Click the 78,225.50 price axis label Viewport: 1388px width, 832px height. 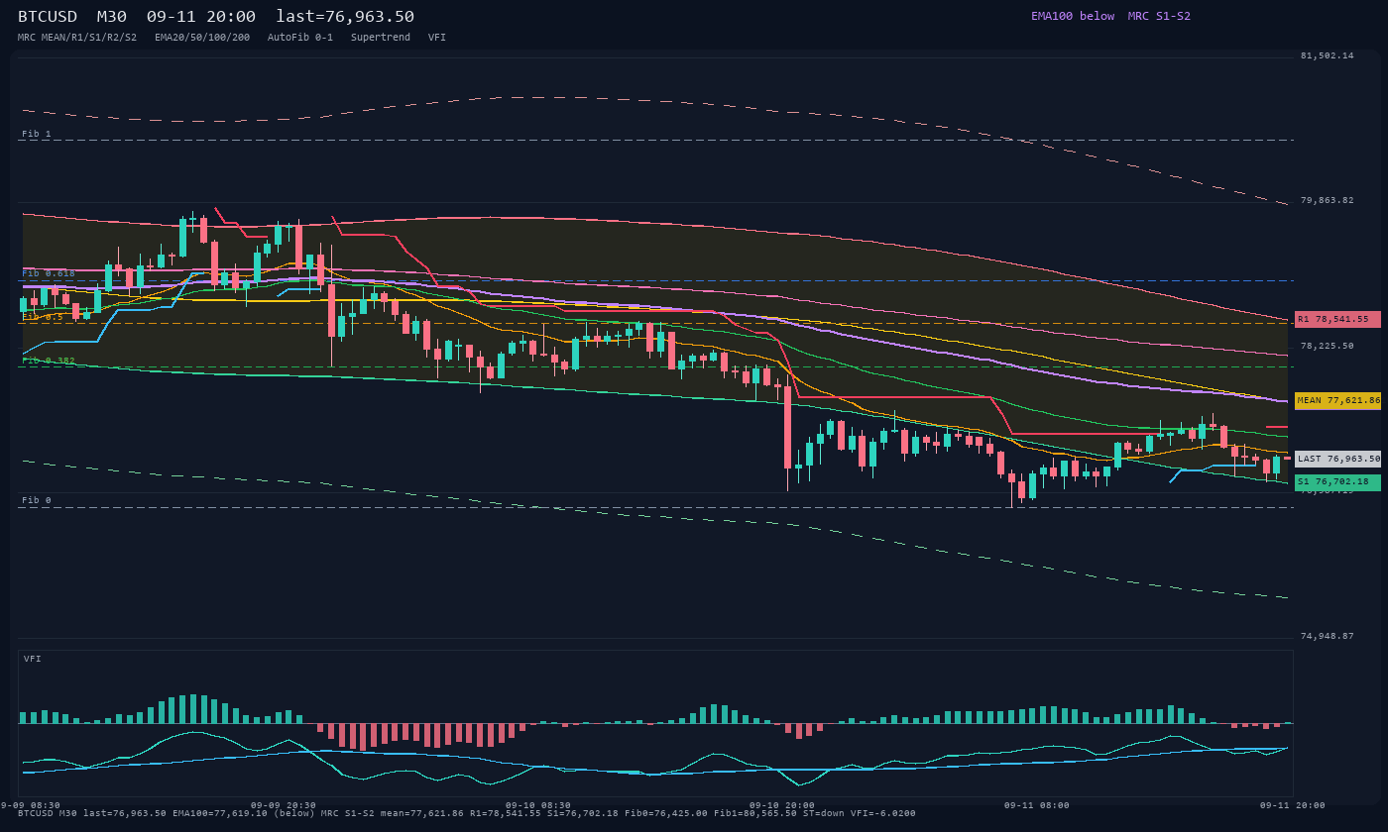[1327, 346]
